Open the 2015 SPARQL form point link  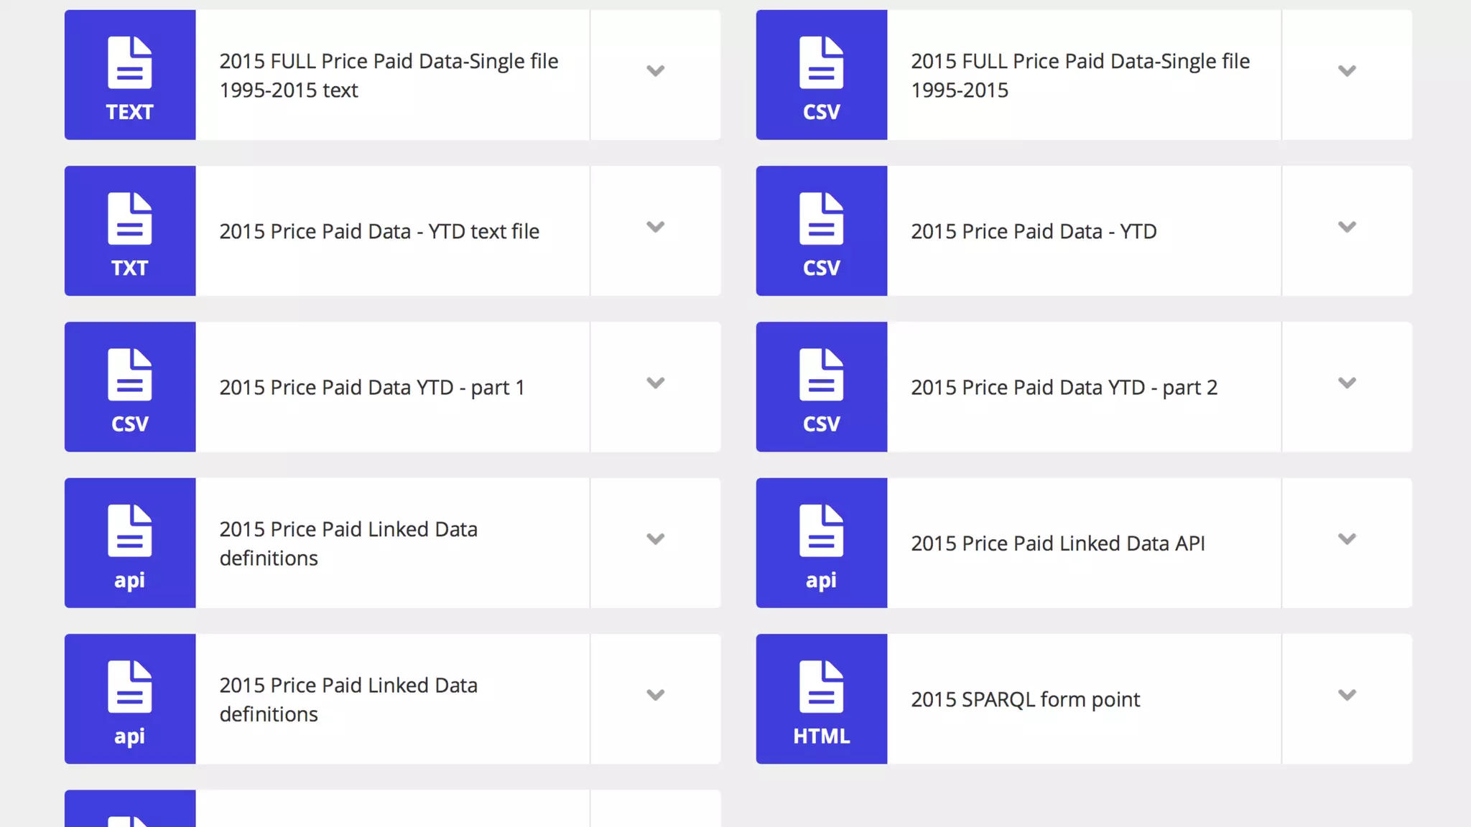(1025, 699)
